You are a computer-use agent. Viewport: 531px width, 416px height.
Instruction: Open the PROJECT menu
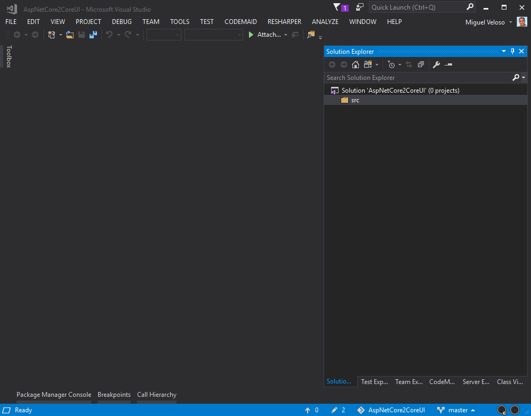coord(88,22)
